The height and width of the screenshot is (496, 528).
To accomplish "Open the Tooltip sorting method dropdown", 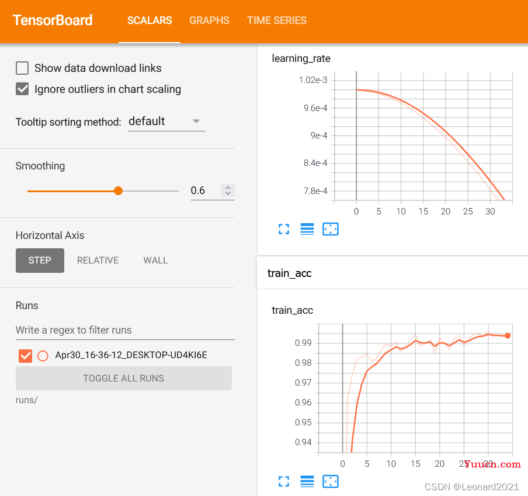I will [166, 122].
